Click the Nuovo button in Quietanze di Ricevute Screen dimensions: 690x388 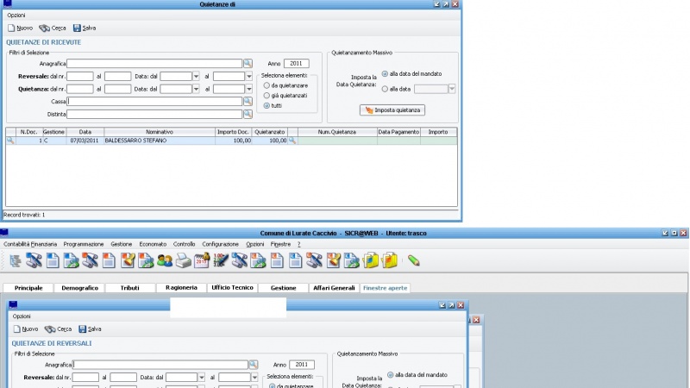pos(21,28)
